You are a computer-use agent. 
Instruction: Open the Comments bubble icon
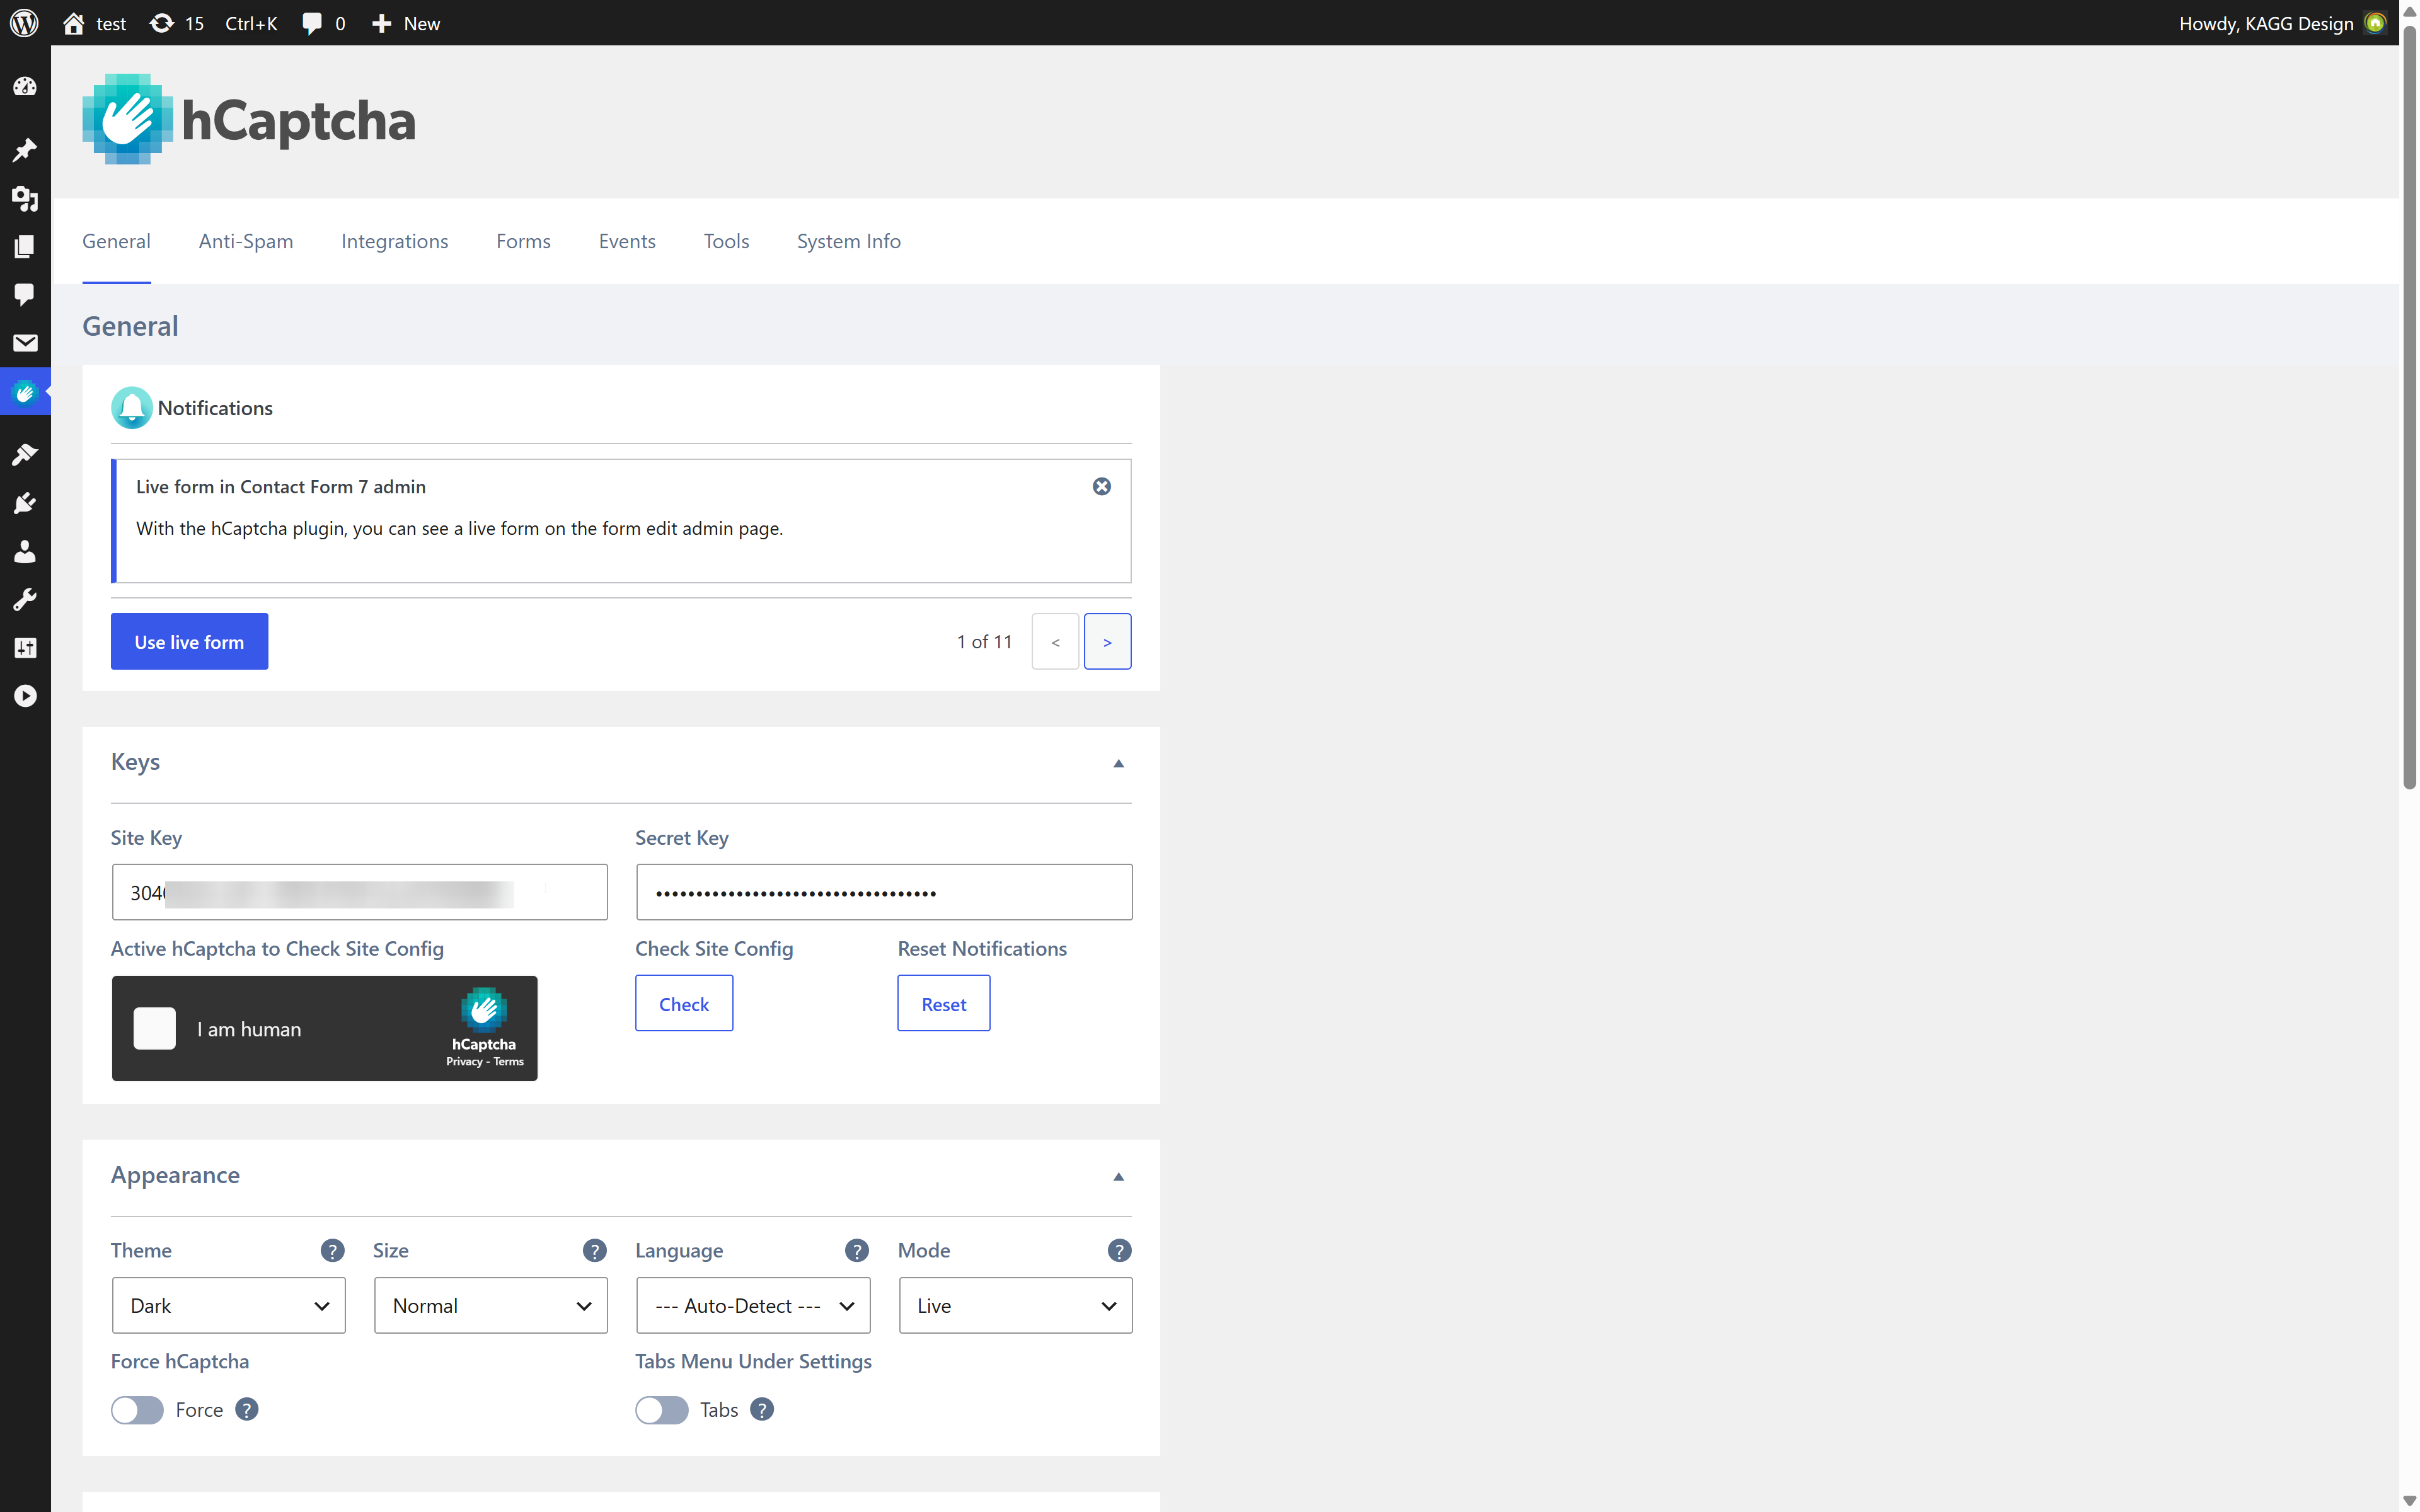coord(25,294)
